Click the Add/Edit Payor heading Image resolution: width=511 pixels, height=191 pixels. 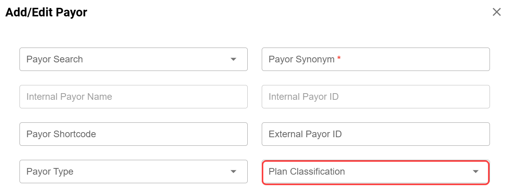tap(46, 12)
